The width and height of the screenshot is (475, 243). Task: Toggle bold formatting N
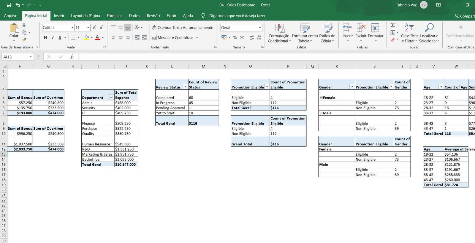click(45, 37)
